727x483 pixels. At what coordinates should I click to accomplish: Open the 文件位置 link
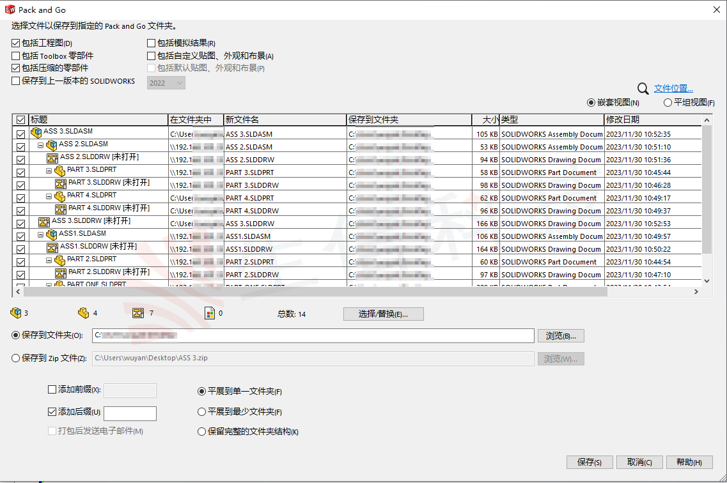pos(673,88)
